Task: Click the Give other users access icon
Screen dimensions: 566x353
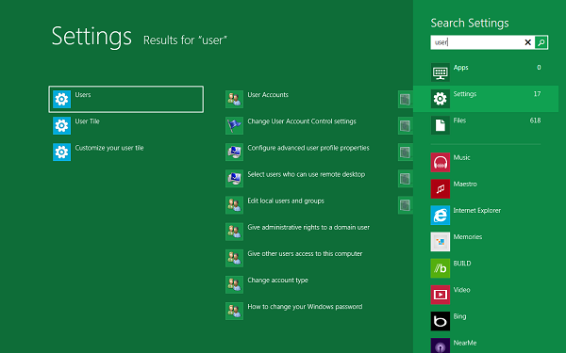Action: click(234, 258)
